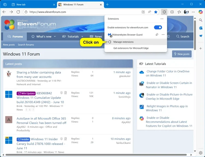Open the Workspaces icon in tab bar
The image size is (205, 157).
click(x=5, y=4)
